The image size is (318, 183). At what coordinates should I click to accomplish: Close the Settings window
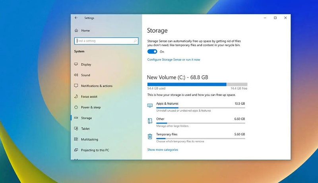[285, 18]
